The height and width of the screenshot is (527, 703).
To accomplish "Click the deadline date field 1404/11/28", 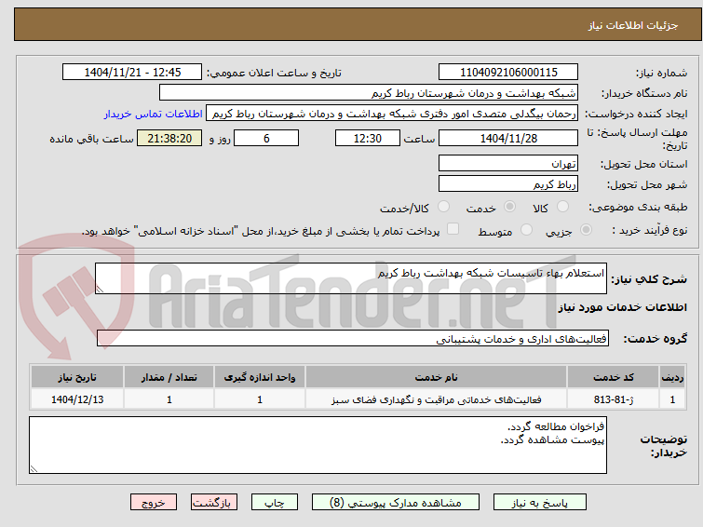I will (508, 138).
